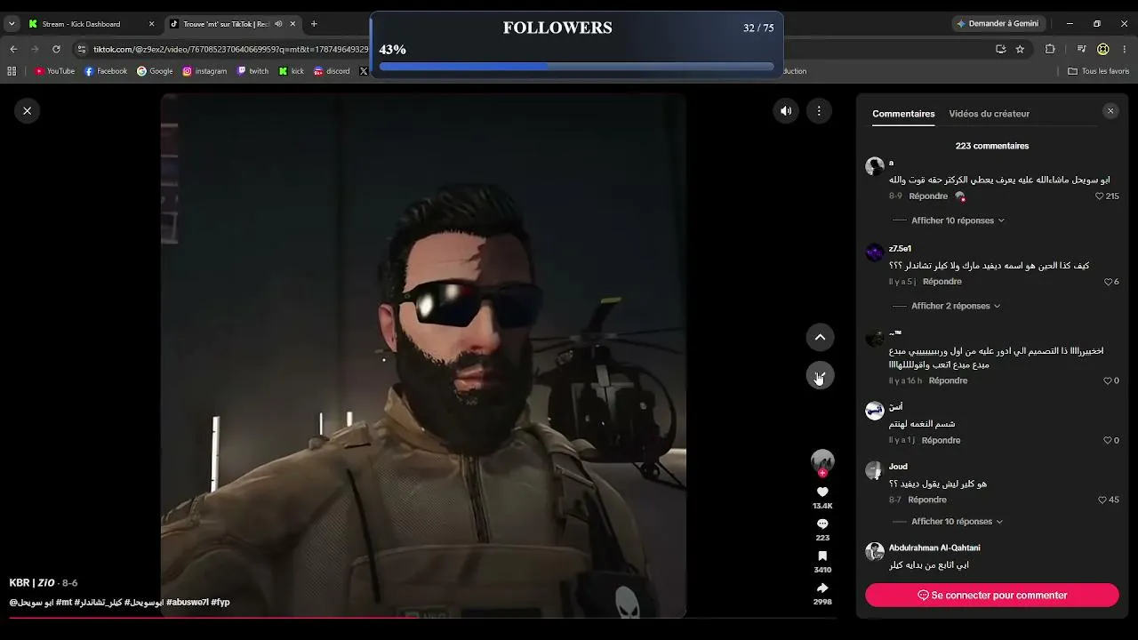
Task: Select the TikTok browser tab
Action: click(x=233, y=24)
